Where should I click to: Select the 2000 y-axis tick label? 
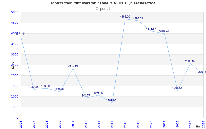click(15, 76)
